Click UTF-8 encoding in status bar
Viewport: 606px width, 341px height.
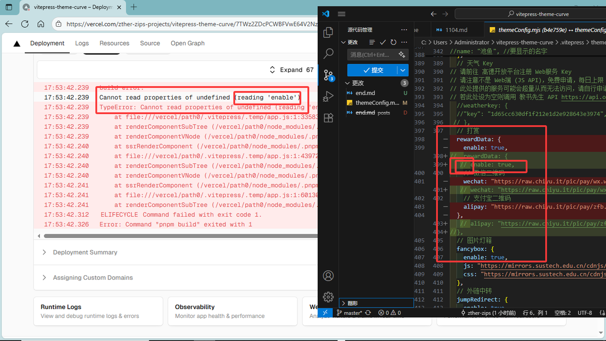tap(585, 313)
